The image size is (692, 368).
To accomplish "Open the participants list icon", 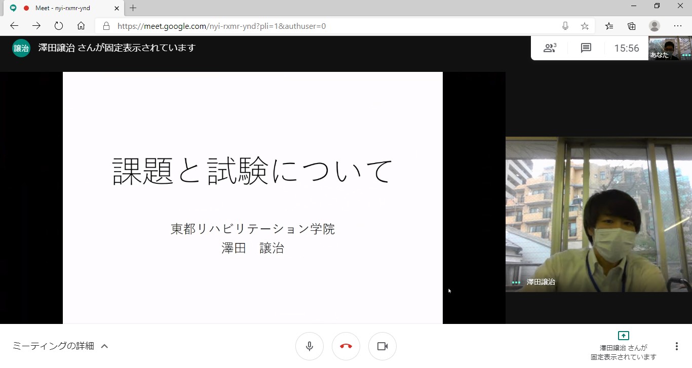I will [x=550, y=48].
